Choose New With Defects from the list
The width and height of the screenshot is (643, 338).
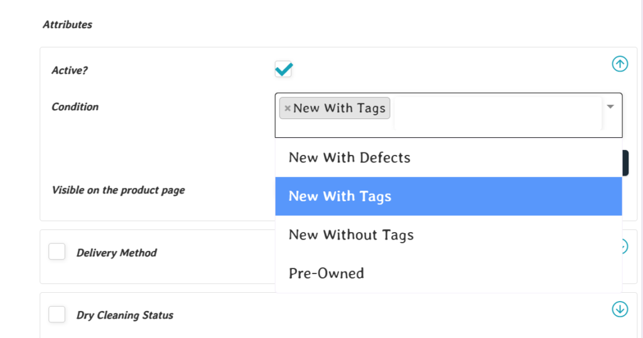coord(349,158)
